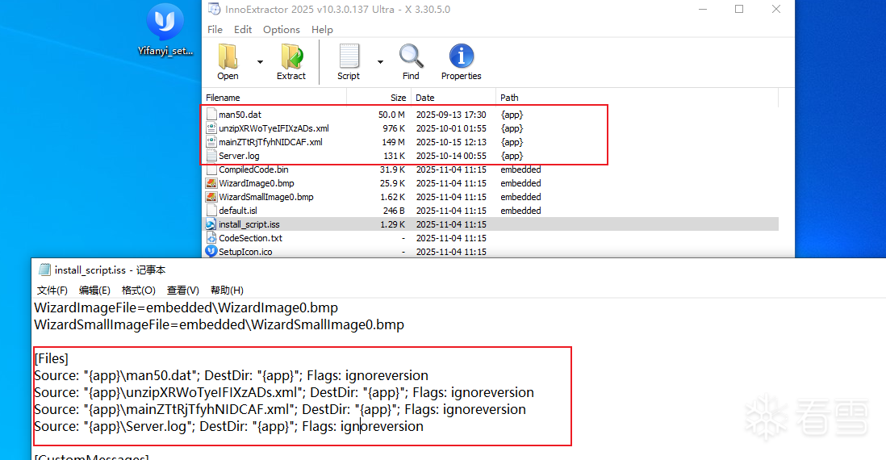Click the mainZTtRjTfyhNIDCAF.xml file icon
886x460 pixels.
211,142
